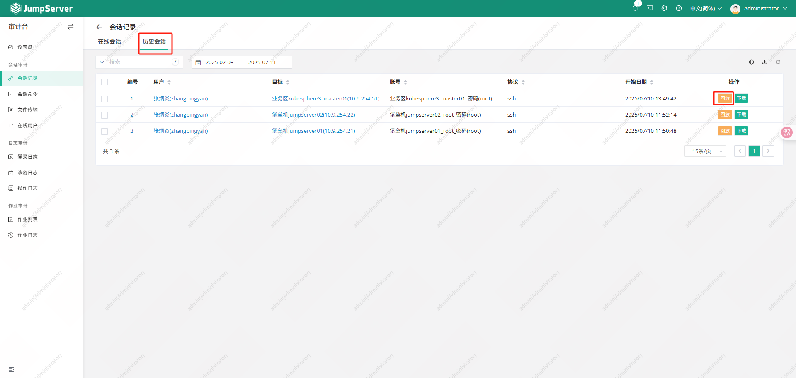Sort by 协议 column

pyautogui.click(x=523, y=82)
